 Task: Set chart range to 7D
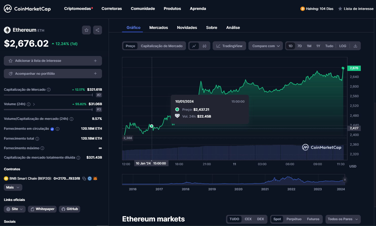[x=300, y=46]
